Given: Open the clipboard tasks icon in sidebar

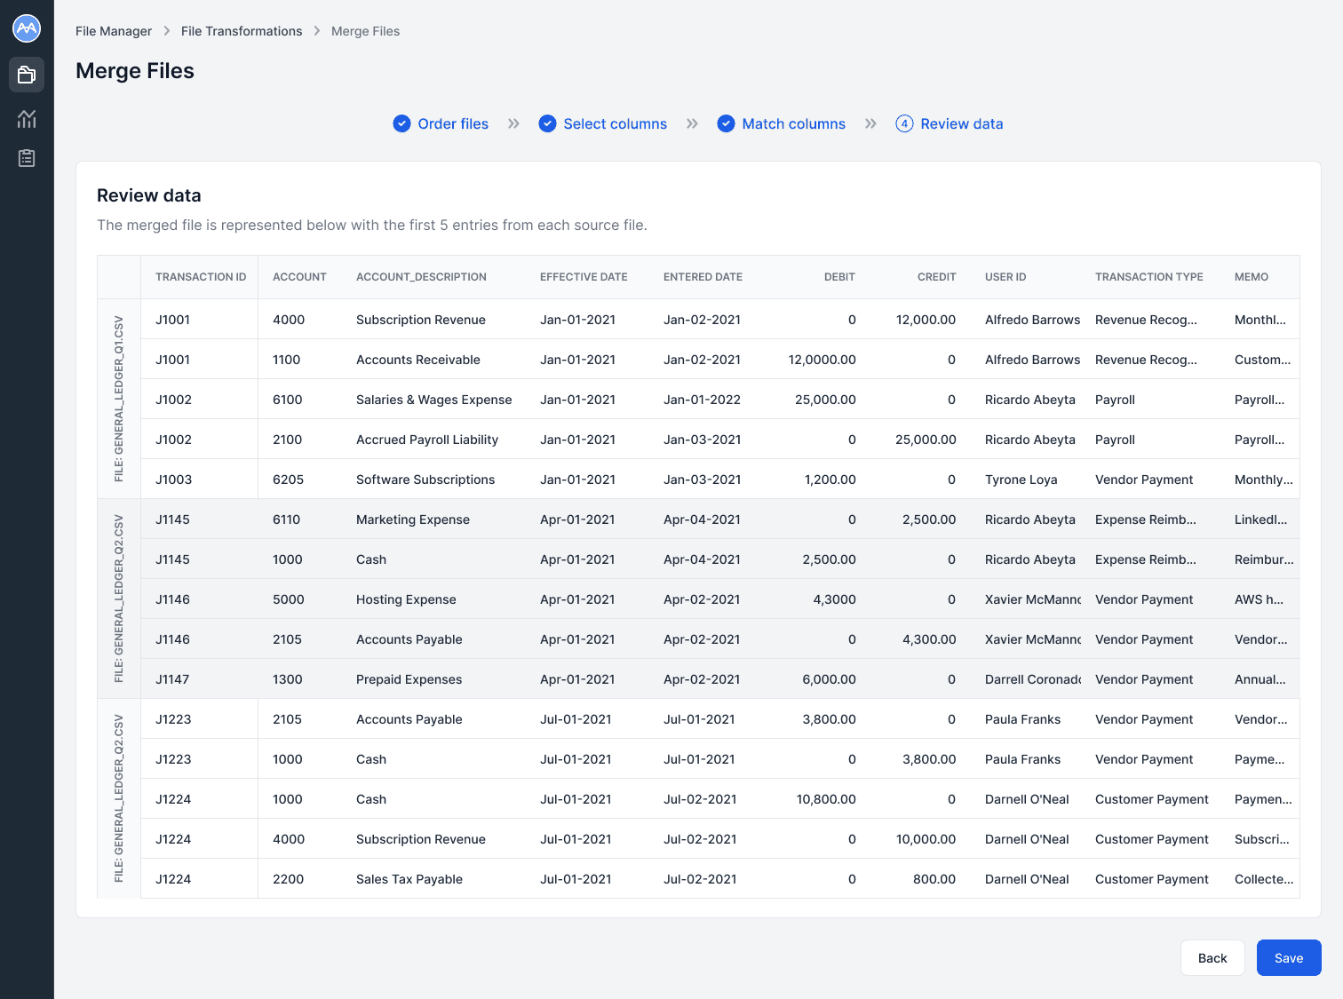Looking at the screenshot, I should tap(27, 158).
